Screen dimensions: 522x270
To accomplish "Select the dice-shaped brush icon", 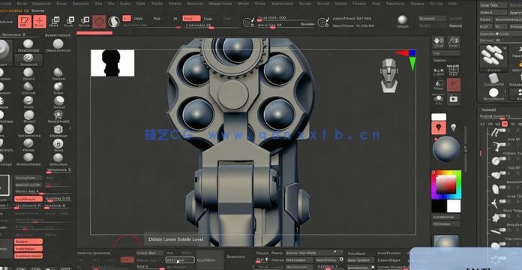I will click(x=58, y=130).
